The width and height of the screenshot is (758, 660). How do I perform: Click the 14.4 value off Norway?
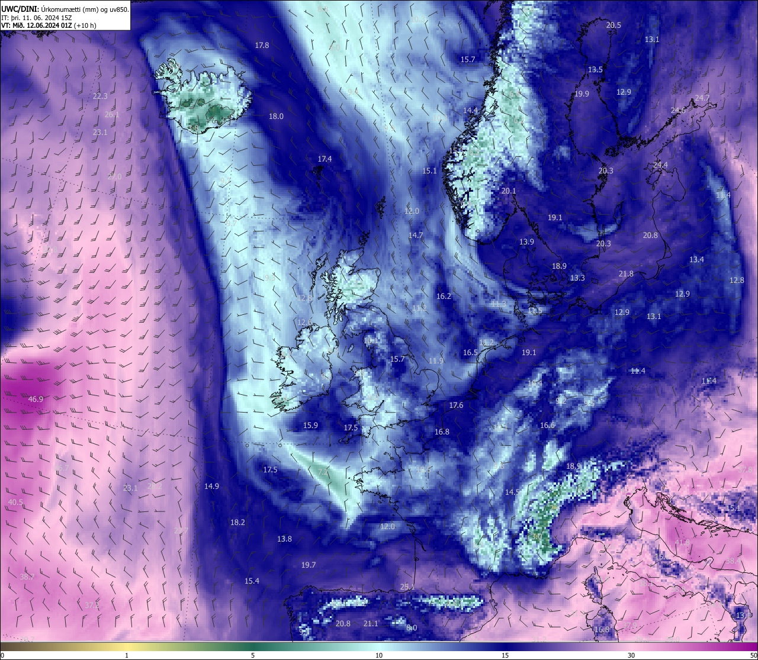(470, 111)
